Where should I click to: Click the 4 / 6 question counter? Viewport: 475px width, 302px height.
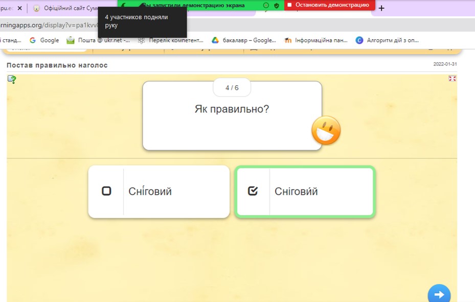pyautogui.click(x=232, y=88)
